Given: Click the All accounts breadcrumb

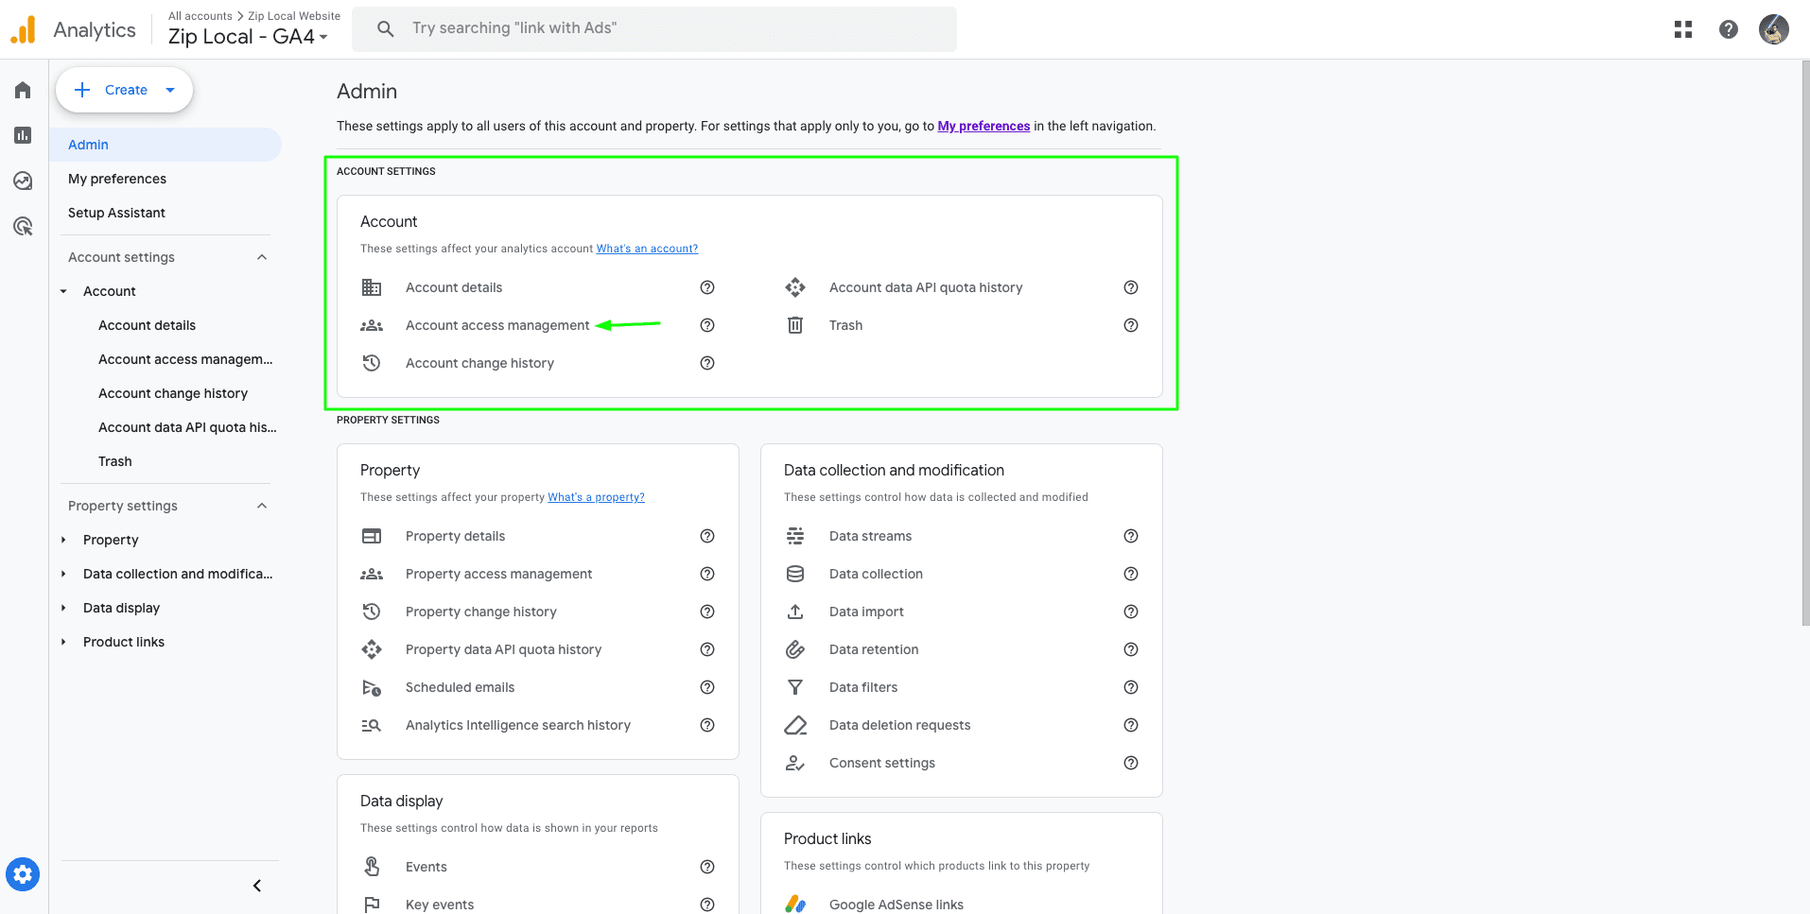Looking at the screenshot, I should click(200, 16).
